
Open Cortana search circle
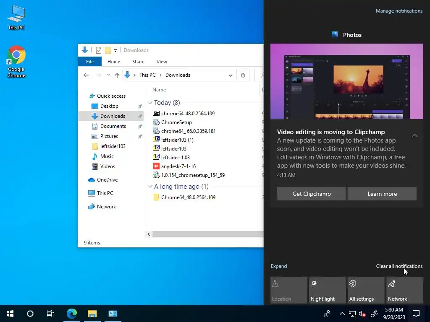click(30, 314)
